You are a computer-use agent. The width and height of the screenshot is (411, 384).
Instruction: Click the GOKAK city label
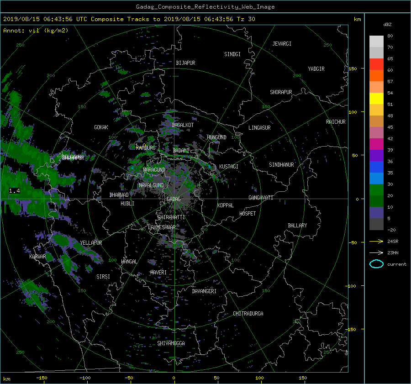pos(101,127)
